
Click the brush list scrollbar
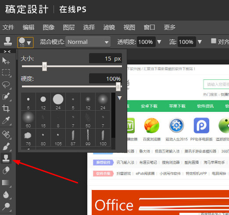[x=113, y=115]
